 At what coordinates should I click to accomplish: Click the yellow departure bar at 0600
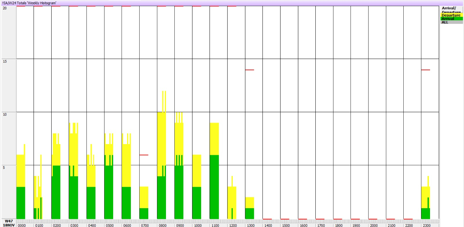pyautogui.click(x=126, y=165)
